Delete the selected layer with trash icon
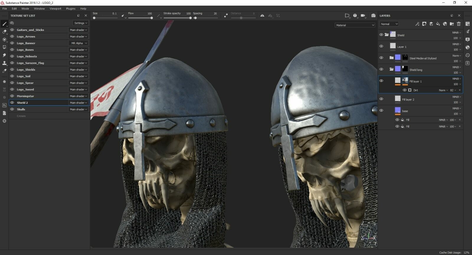The height and width of the screenshot is (255, 472). [459, 24]
